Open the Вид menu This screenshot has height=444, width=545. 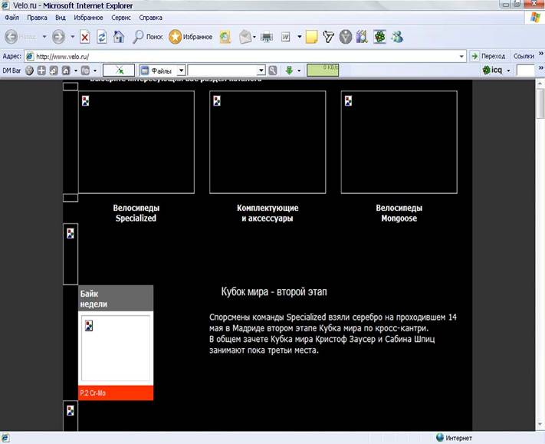[61, 18]
